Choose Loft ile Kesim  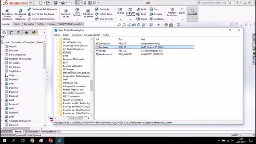(104, 14)
